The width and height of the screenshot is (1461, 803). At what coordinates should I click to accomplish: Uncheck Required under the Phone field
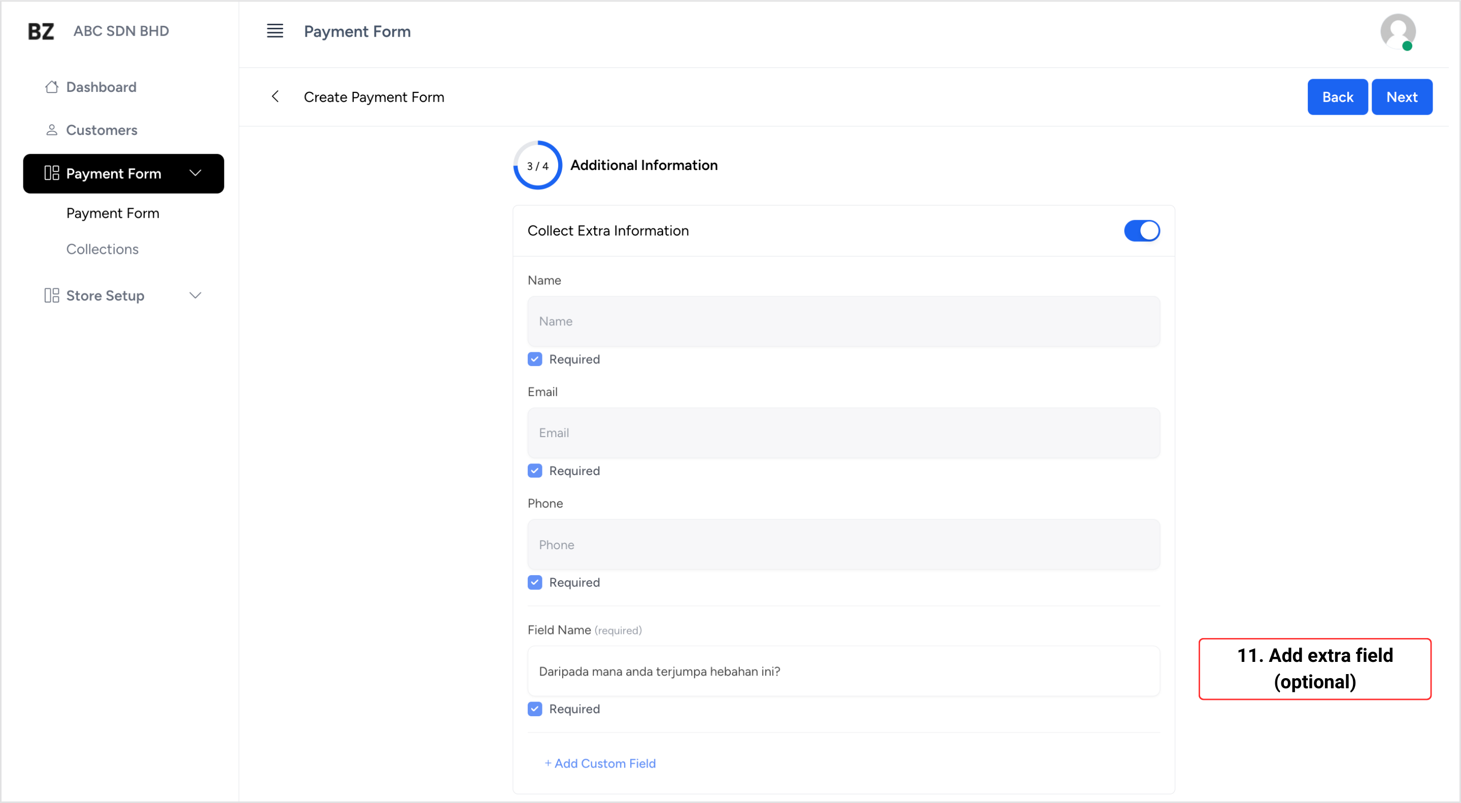click(x=535, y=582)
